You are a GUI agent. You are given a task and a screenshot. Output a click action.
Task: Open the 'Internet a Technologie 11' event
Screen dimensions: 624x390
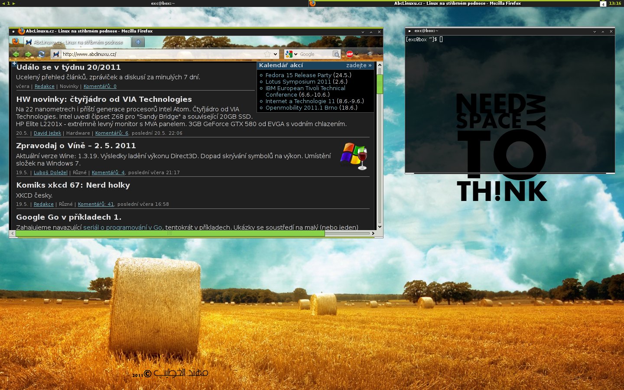click(300, 101)
